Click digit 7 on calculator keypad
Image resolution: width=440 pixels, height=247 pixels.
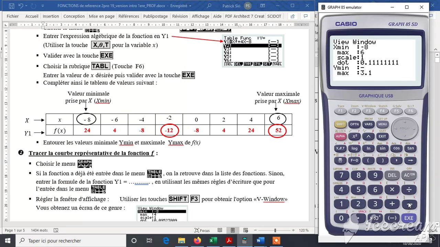tap(341, 175)
